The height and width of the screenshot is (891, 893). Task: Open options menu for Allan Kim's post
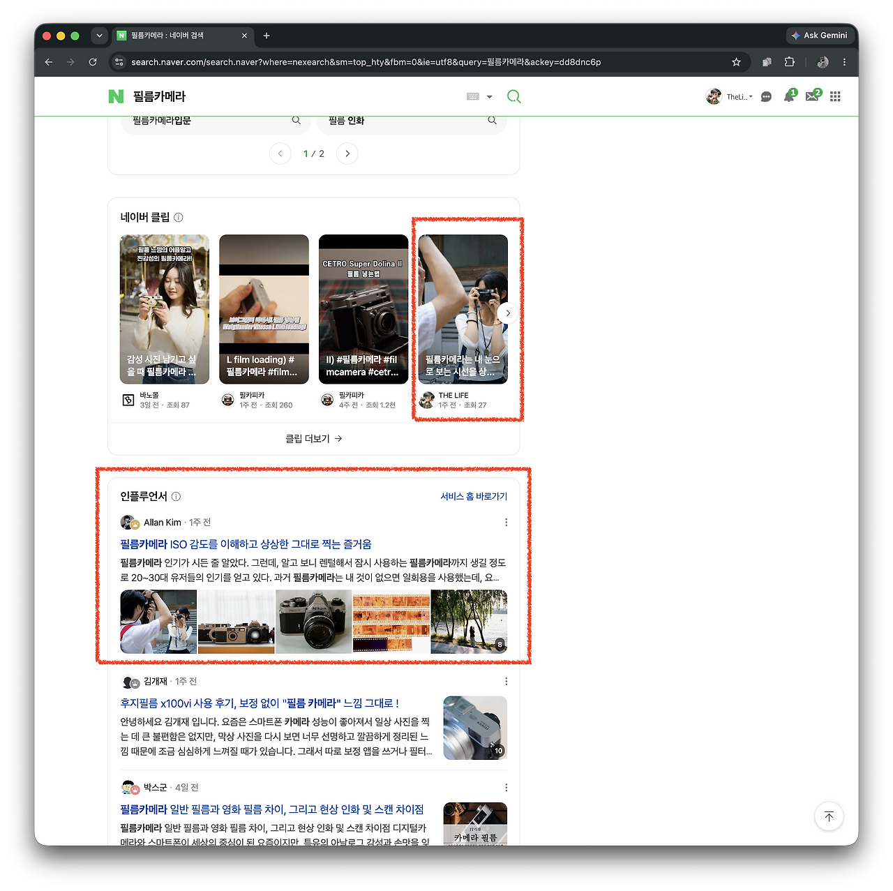click(x=506, y=523)
